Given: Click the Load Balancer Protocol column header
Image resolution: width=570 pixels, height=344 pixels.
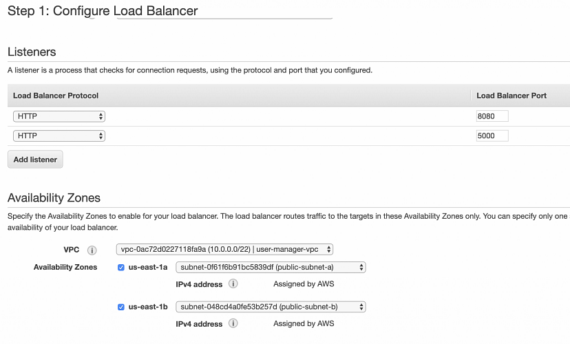Looking at the screenshot, I should 56,96.
